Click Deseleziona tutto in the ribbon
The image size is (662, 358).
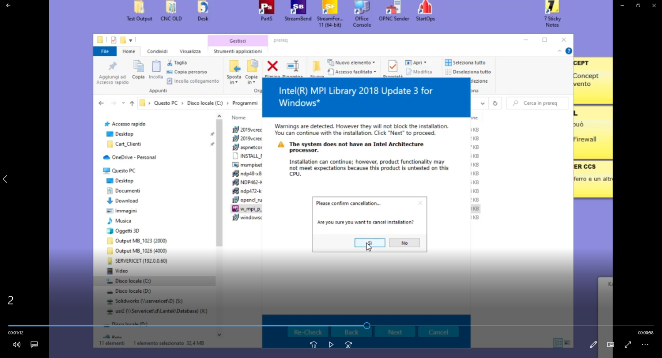pos(468,72)
